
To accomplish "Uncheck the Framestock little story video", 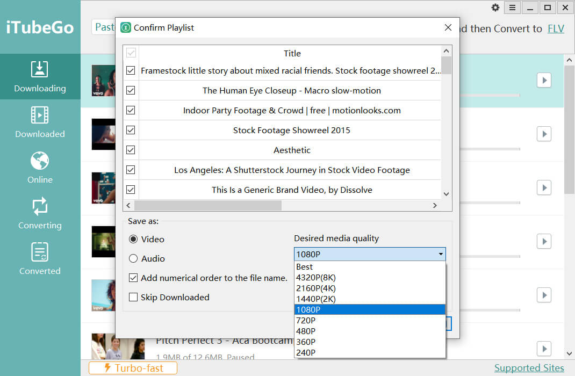I will click(131, 70).
